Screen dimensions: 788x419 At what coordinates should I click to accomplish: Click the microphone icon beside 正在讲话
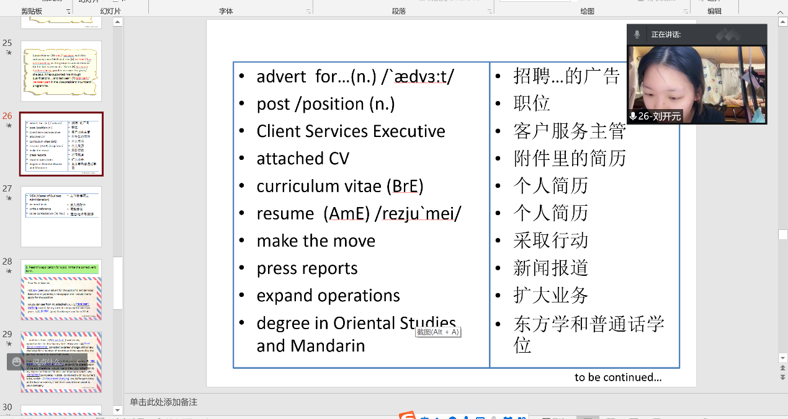(x=637, y=35)
